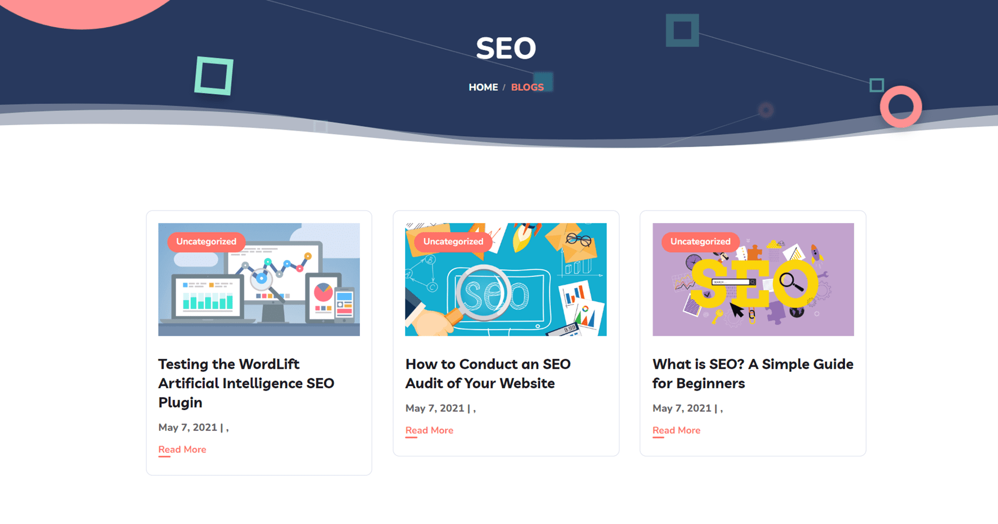Open the 'How to Conduct an SEO Audit' article
Viewport: 998px width, 524px height.
tap(487, 373)
